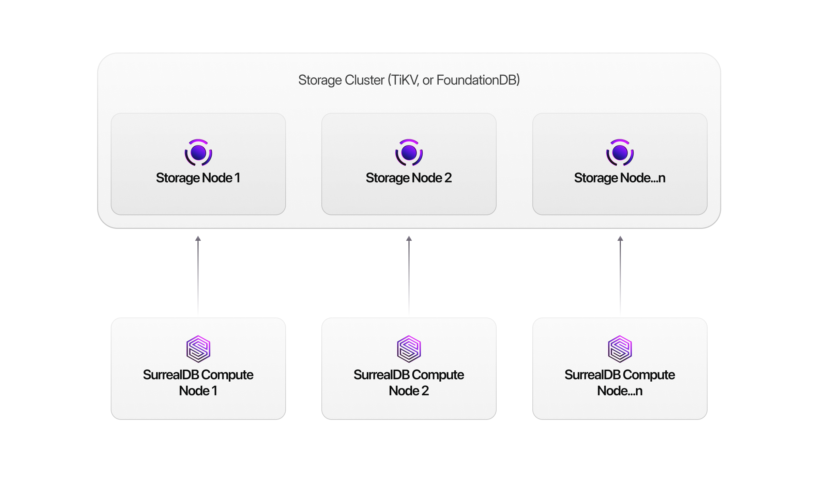The height and width of the screenshot is (487, 818).
Task: Select the Storage Node 2 circular icon
Action: (409, 152)
